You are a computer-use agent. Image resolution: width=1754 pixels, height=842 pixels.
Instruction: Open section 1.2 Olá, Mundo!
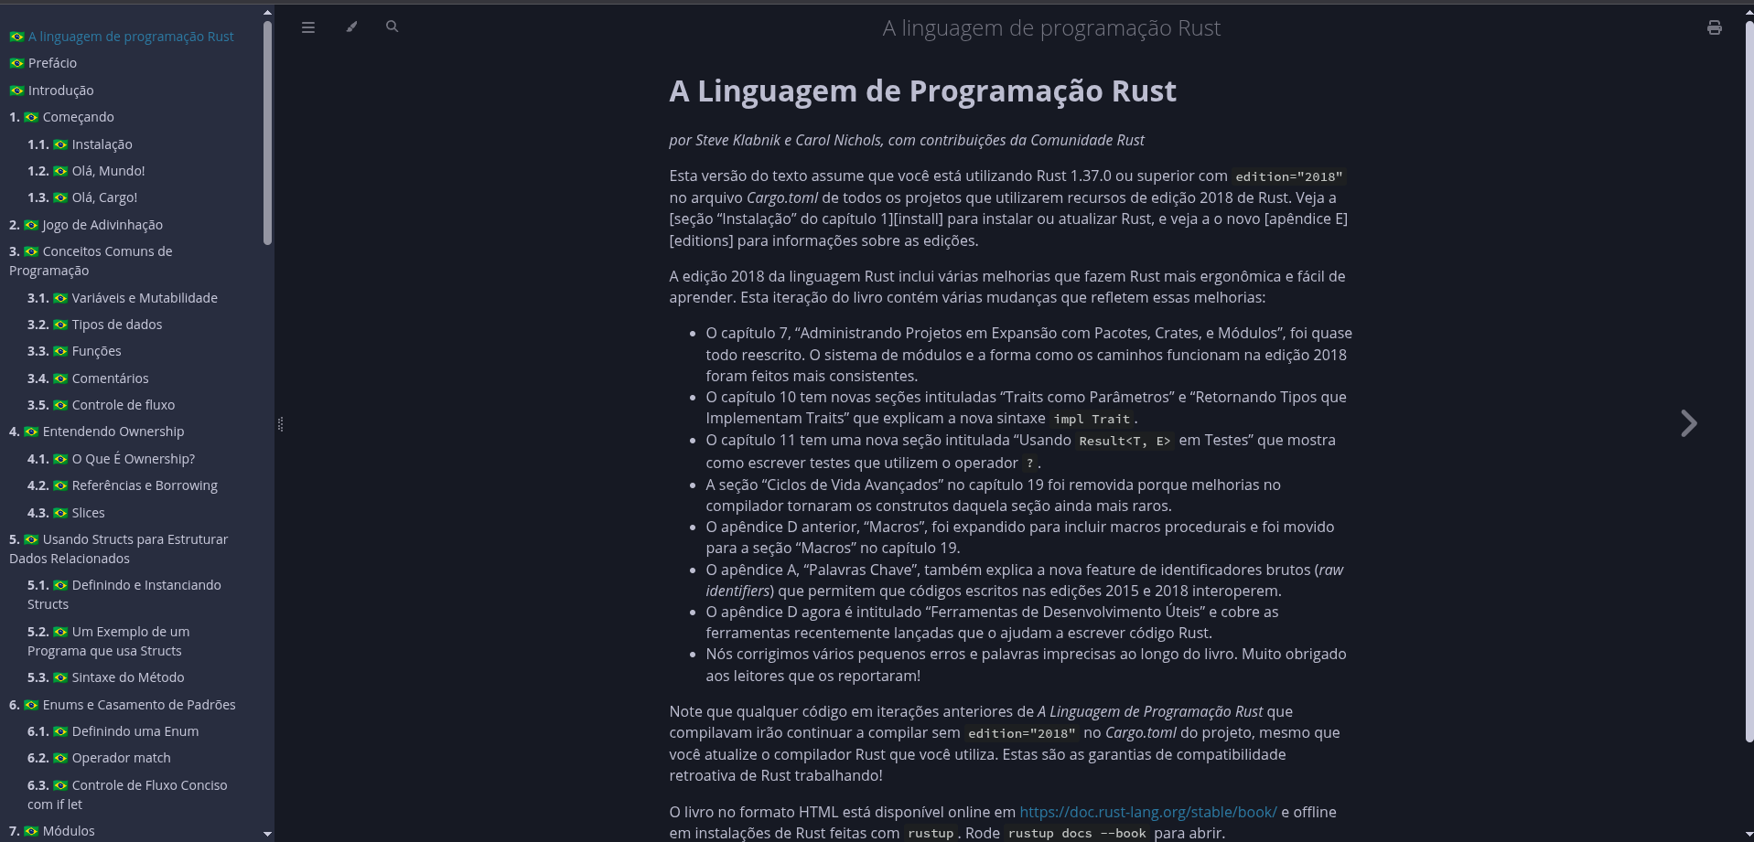point(86,171)
